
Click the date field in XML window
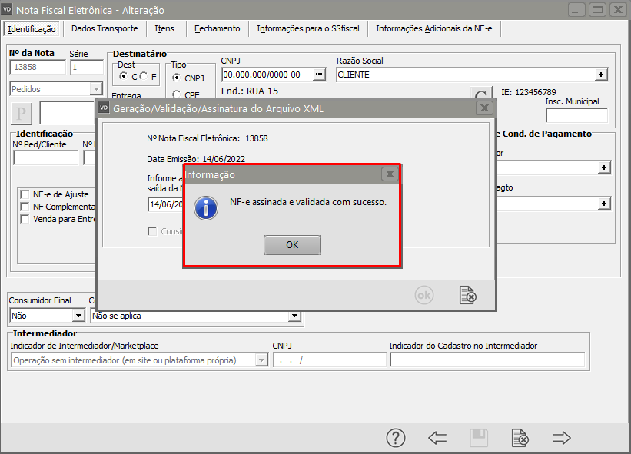165,204
